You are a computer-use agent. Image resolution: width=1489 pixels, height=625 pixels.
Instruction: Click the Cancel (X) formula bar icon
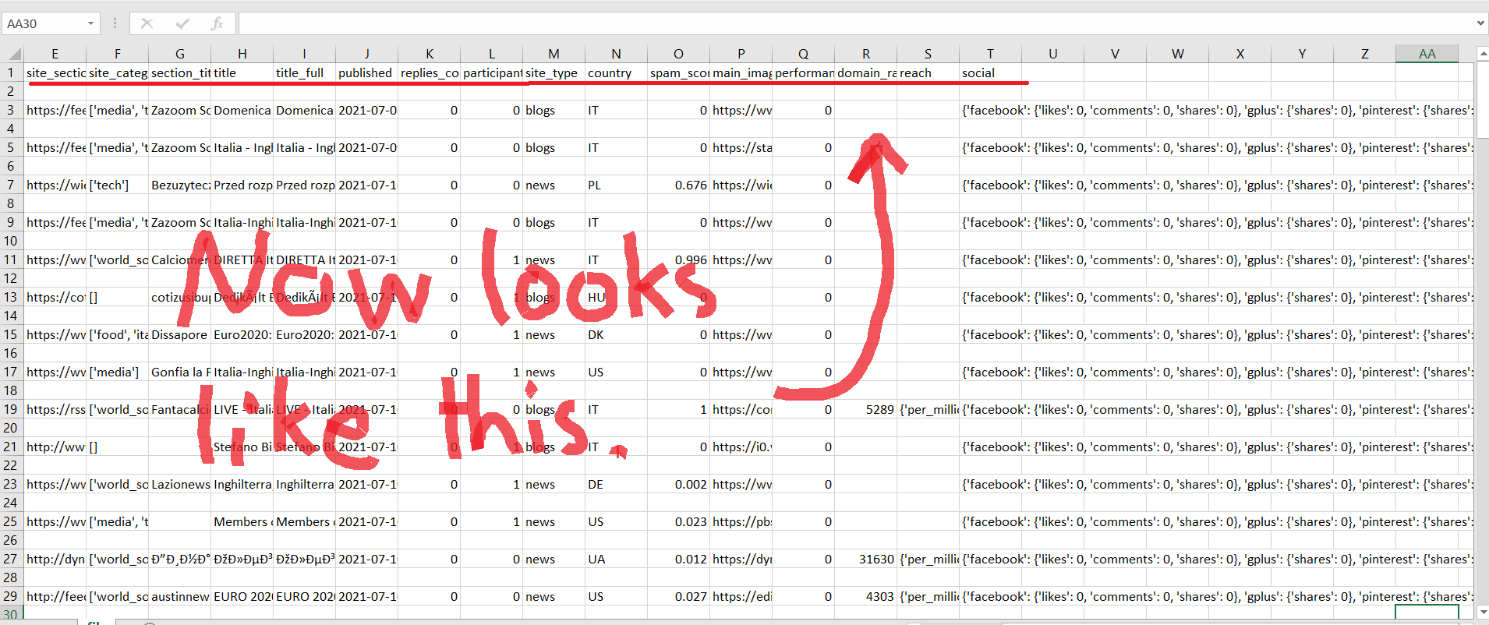coord(147,23)
